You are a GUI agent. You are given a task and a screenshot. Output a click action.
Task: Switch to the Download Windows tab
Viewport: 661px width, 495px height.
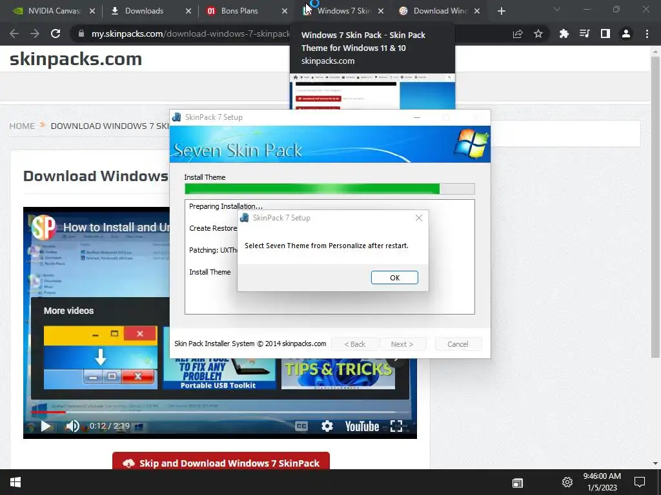440,11
